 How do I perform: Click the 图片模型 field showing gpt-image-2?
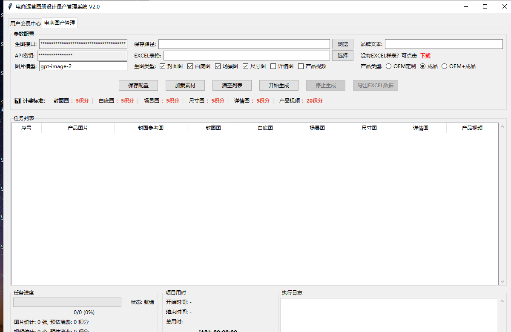(83, 66)
